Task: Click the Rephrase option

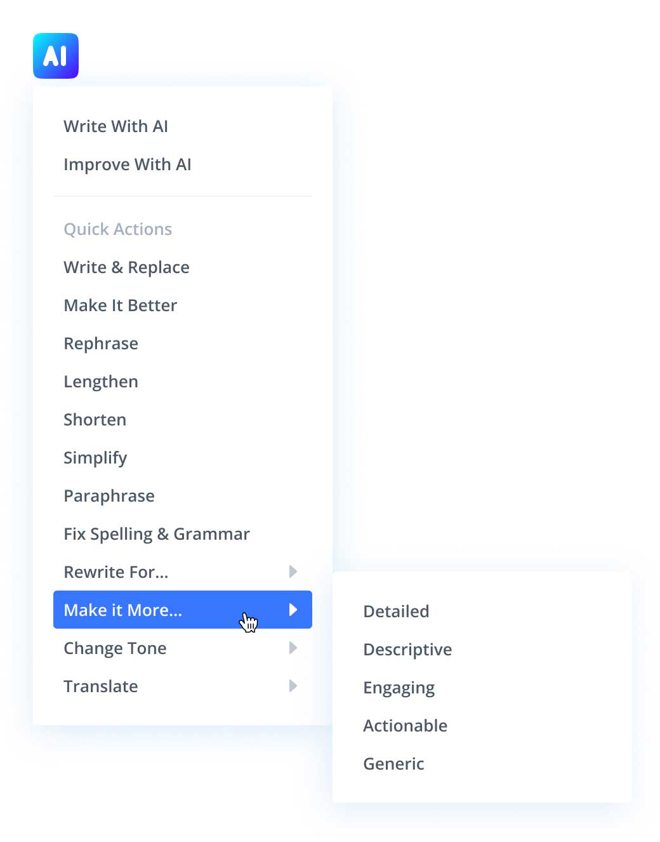Action: [101, 343]
